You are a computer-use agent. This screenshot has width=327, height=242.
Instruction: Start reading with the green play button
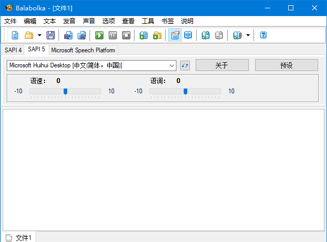click(x=99, y=35)
